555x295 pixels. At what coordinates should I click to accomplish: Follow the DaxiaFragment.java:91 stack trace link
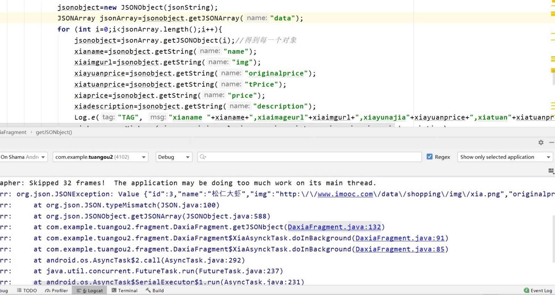coord(400,238)
